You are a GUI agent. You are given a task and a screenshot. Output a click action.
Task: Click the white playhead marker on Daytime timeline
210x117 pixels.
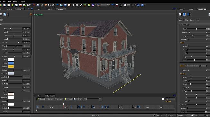coord(63,104)
